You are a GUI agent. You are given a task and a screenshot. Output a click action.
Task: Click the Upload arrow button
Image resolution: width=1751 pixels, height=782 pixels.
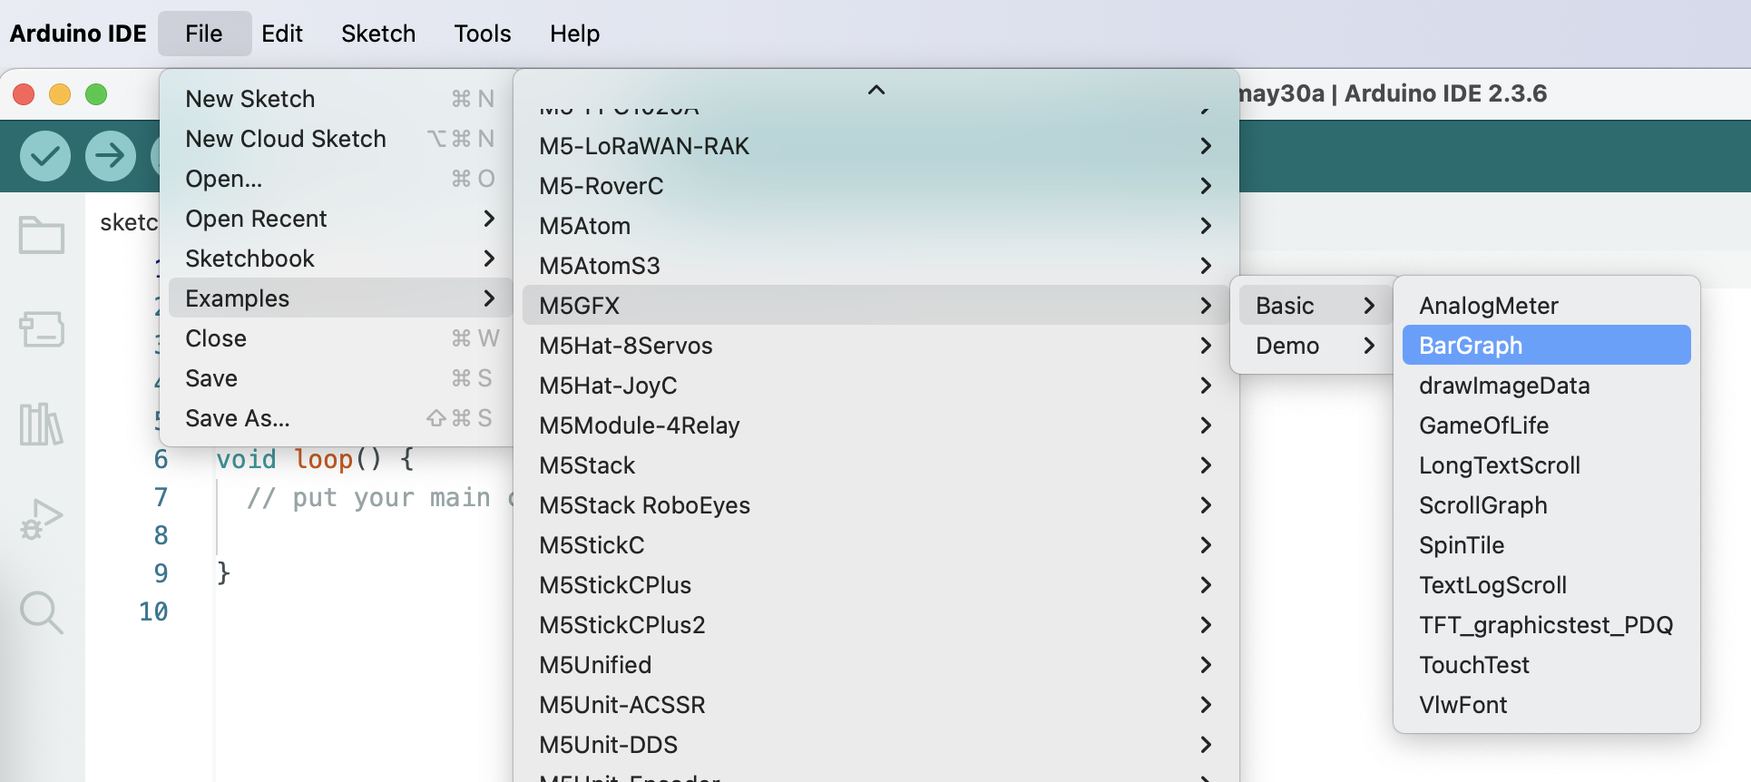111,156
